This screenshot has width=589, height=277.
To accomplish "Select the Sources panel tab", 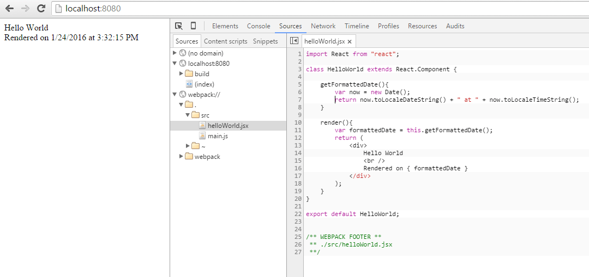I will pyautogui.click(x=290, y=26).
